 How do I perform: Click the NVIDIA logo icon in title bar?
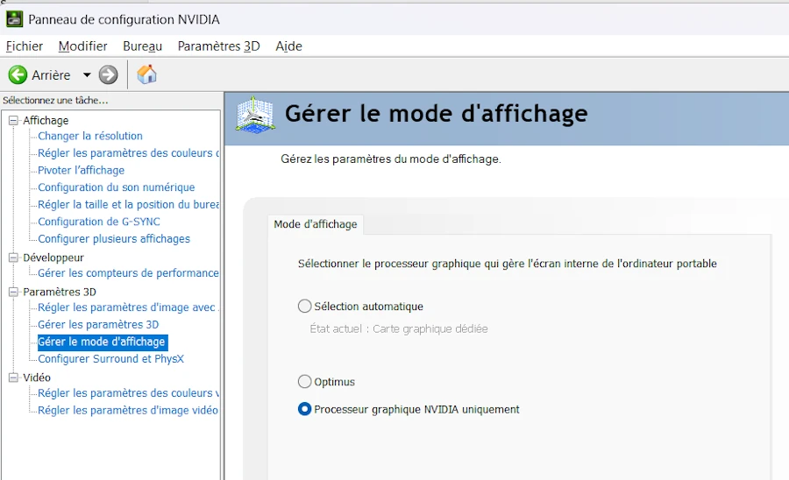pos(14,18)
